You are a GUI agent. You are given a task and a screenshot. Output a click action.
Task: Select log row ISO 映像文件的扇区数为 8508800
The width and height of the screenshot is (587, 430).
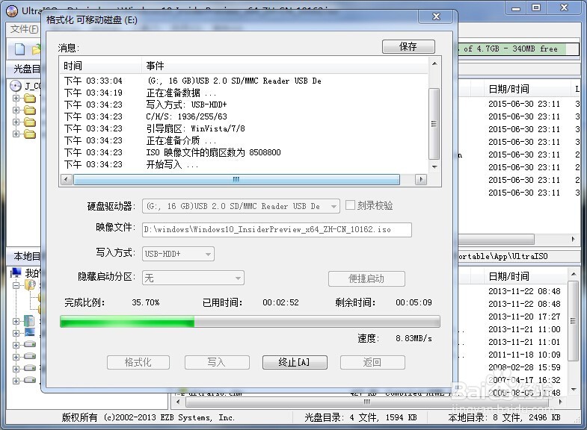244,152
